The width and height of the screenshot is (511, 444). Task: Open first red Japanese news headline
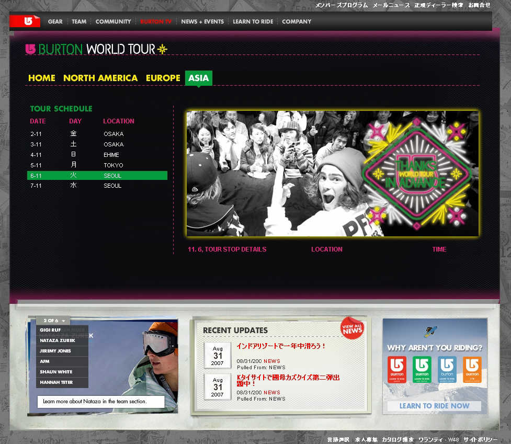[x=280, y=346]
